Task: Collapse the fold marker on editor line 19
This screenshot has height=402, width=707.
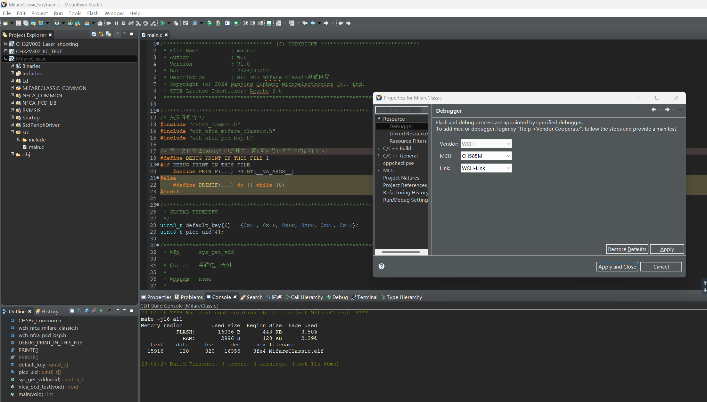Action: pos(158,165)
